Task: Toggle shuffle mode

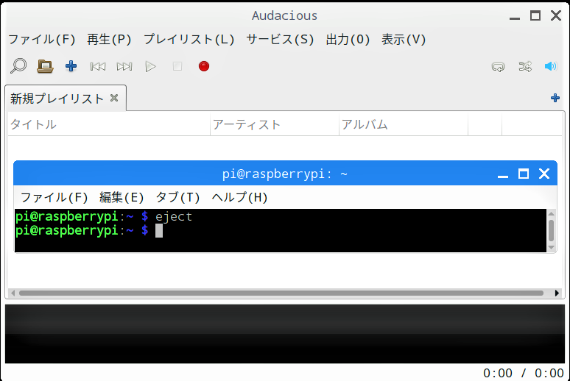Action: click(525, 66)
